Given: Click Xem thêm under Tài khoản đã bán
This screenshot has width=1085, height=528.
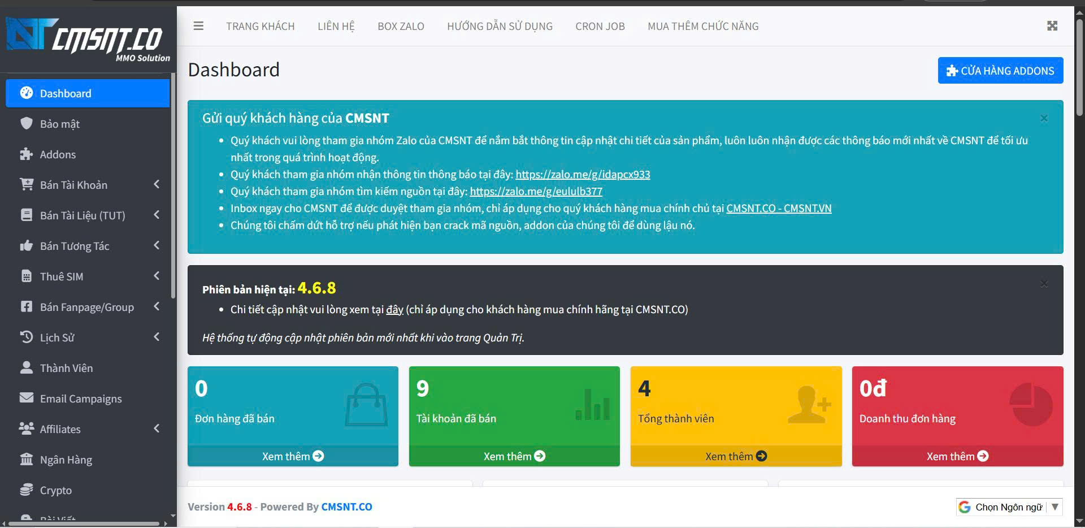Looking at the screenshot, I should [514, 456].
